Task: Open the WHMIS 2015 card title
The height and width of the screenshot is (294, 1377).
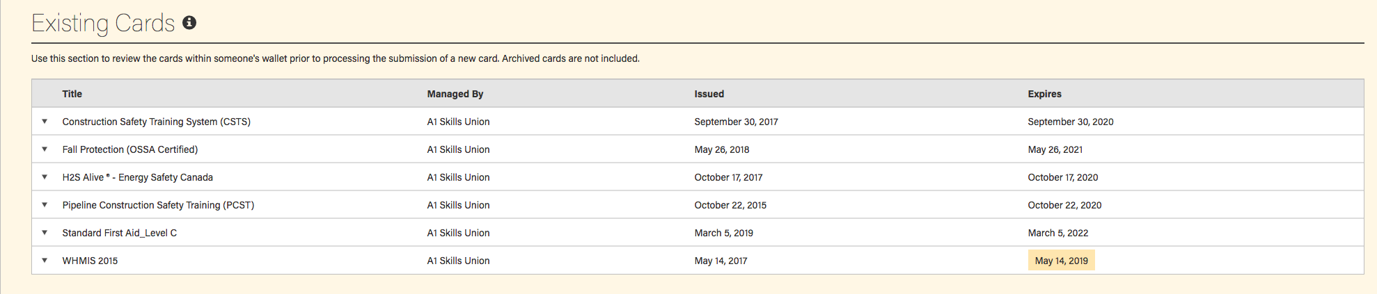Action: tap(90, 261)
